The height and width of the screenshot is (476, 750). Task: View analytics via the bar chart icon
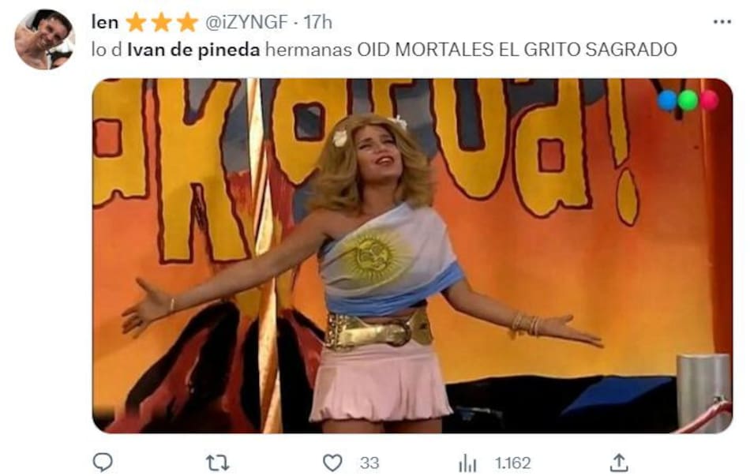tap(467, 463)
